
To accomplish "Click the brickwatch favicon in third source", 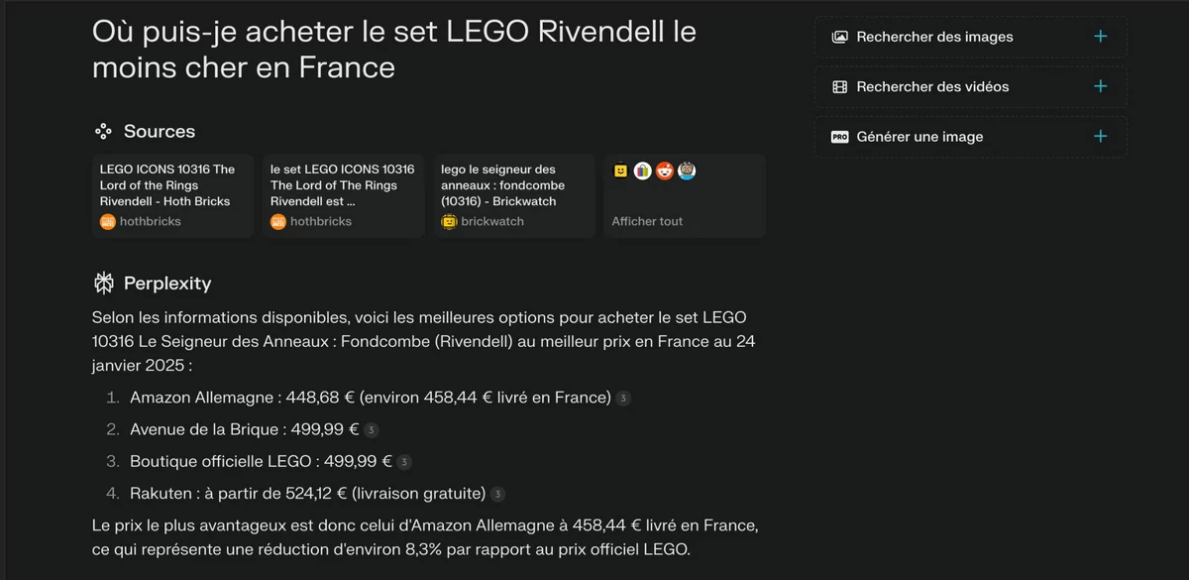I will click(x=449, y=221).
